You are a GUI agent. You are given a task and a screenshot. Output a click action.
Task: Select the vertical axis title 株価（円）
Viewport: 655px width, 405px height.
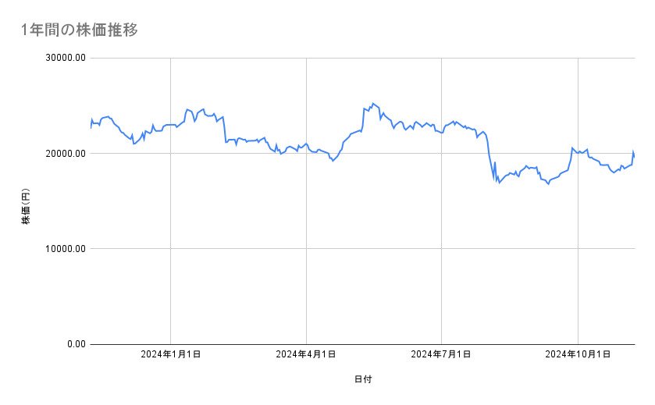(25, 207)
